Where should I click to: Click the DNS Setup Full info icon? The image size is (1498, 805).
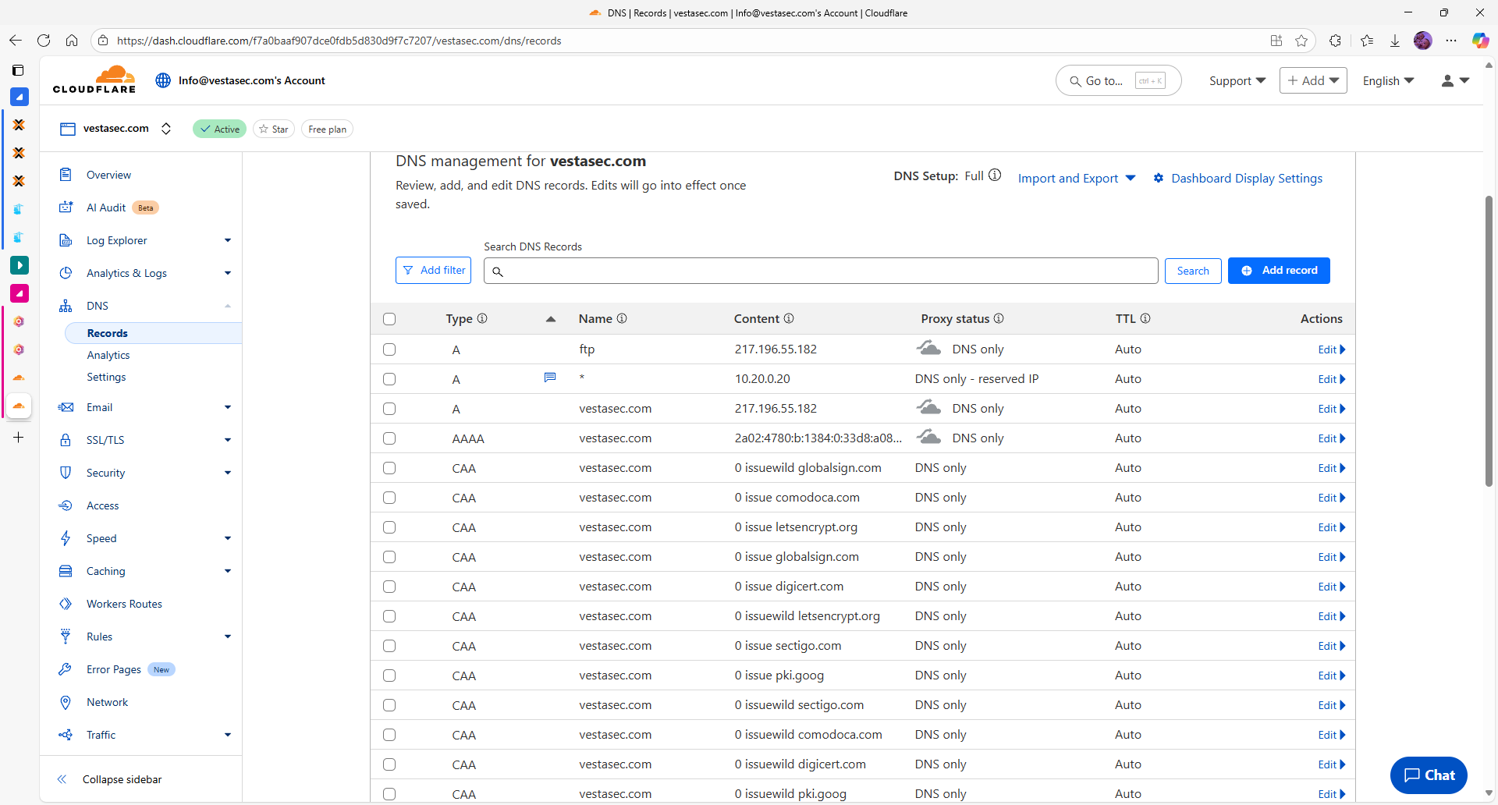coord(995,175)
